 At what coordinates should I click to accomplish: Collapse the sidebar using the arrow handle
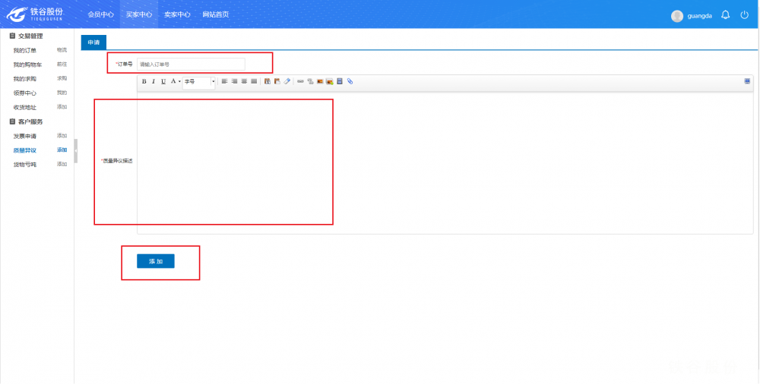pyautogui.click(x=76, y=151)
